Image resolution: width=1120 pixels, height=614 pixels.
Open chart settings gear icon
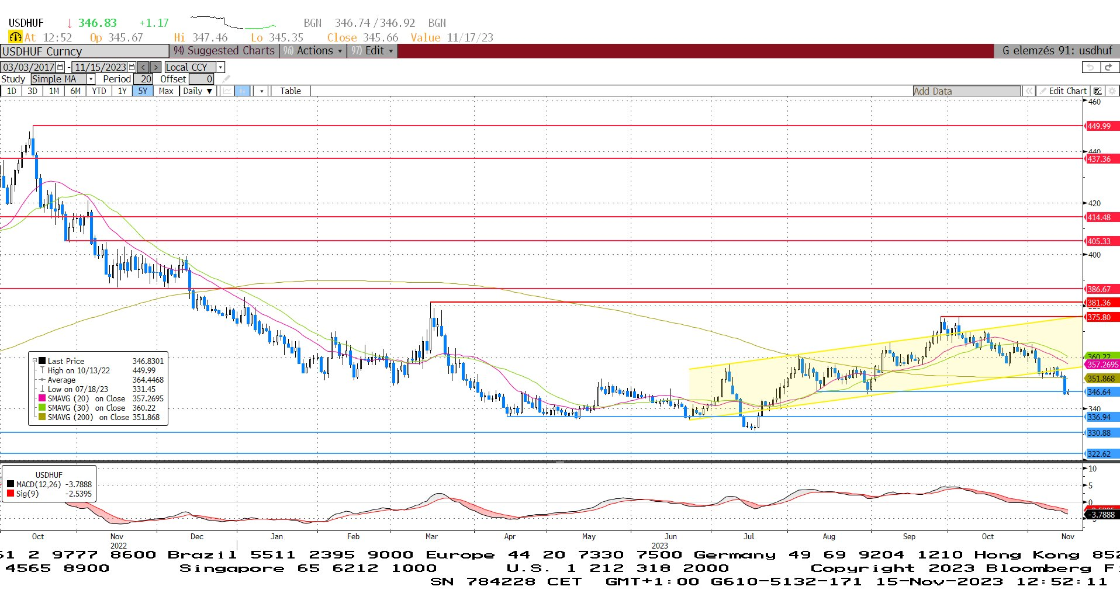coord(1112,91)
